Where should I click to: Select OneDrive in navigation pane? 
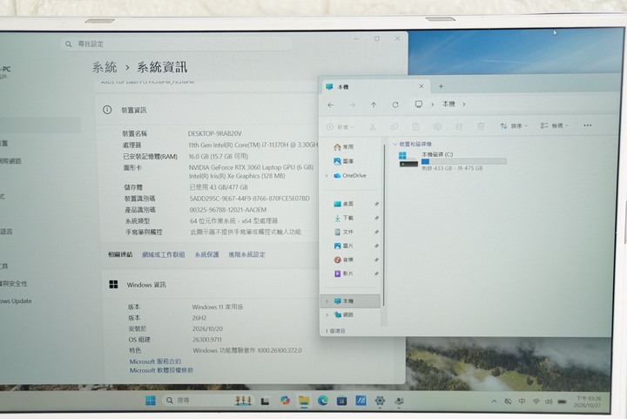350,175
